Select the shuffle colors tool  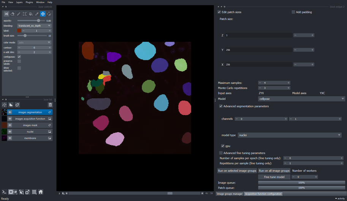click(x=6, y=14)
